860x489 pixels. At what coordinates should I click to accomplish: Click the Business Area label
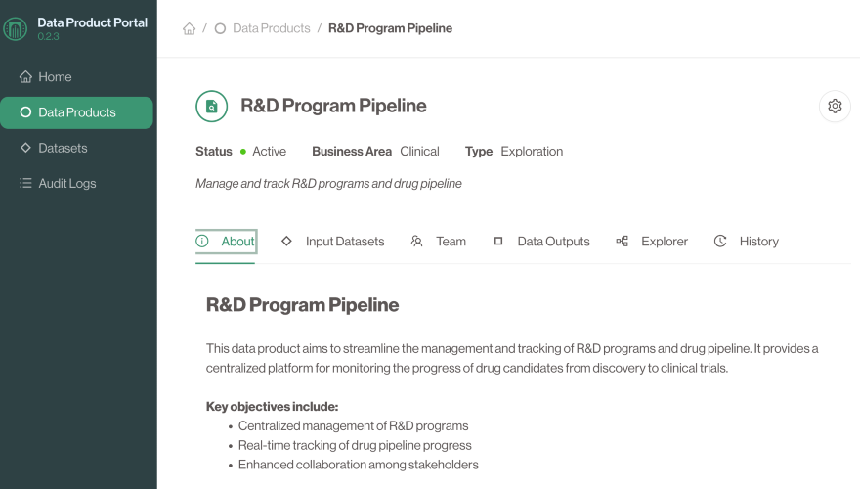pyautogui.click(x=352, y=152)
